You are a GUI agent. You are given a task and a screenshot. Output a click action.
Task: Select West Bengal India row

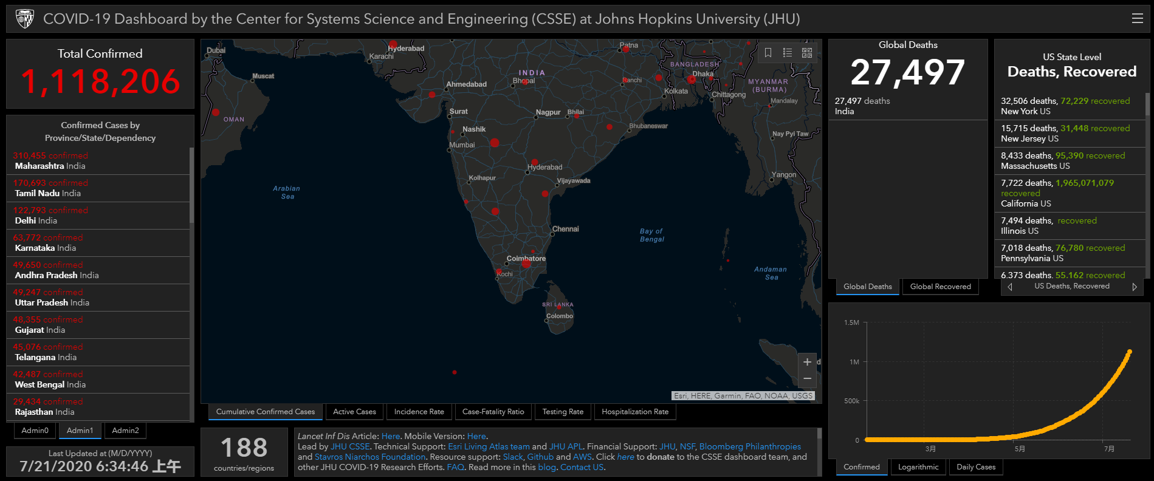click(98, 380)
